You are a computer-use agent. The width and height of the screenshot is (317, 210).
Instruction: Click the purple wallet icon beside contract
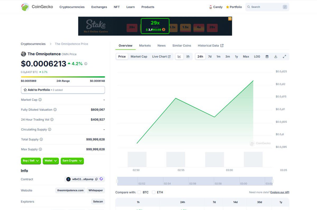[101, 179]
